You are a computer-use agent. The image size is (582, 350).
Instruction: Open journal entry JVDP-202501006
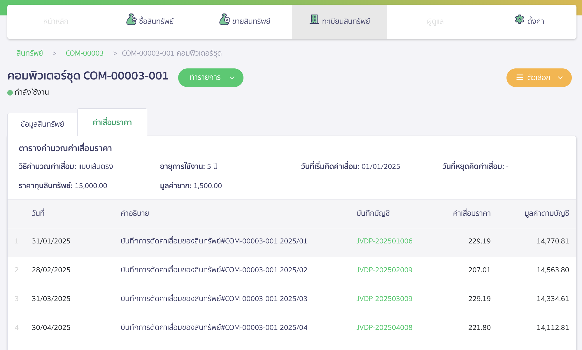pos(384,241)
